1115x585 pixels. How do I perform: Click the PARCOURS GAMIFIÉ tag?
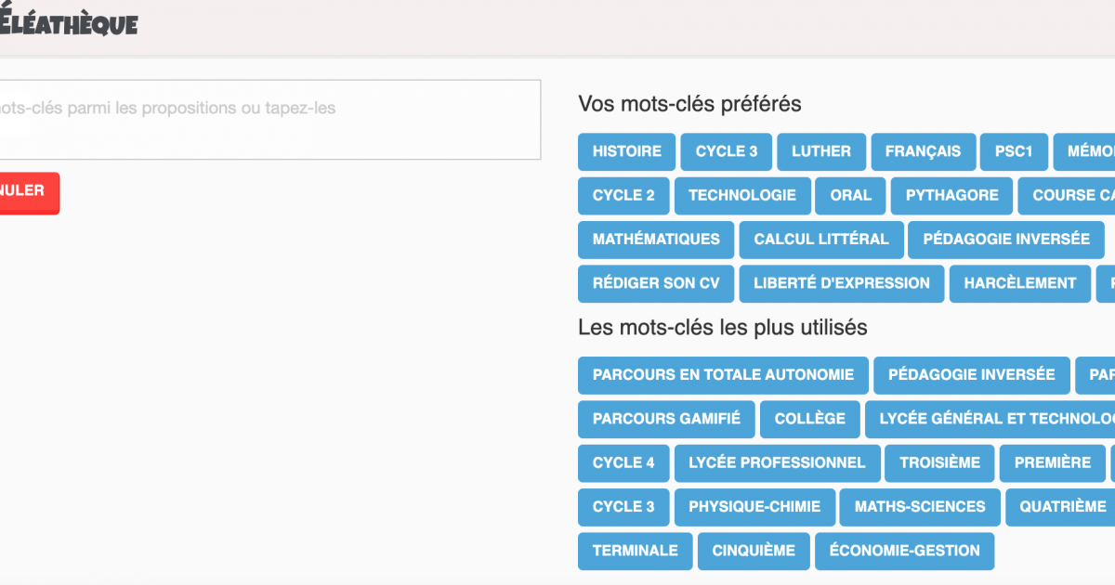[x=666, y=419]
